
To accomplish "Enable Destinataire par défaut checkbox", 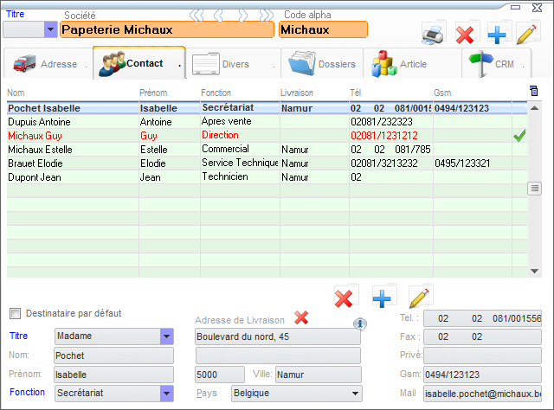I will pyautogui.click(x=15, y=313).
